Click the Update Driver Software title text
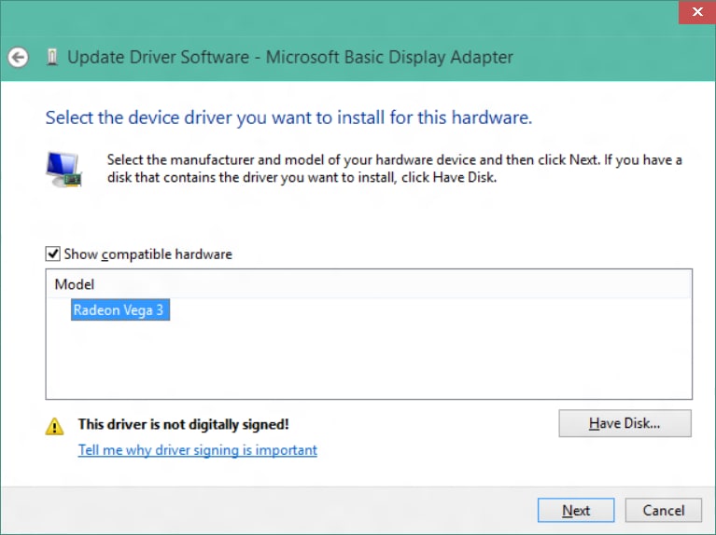 point(290,58)
